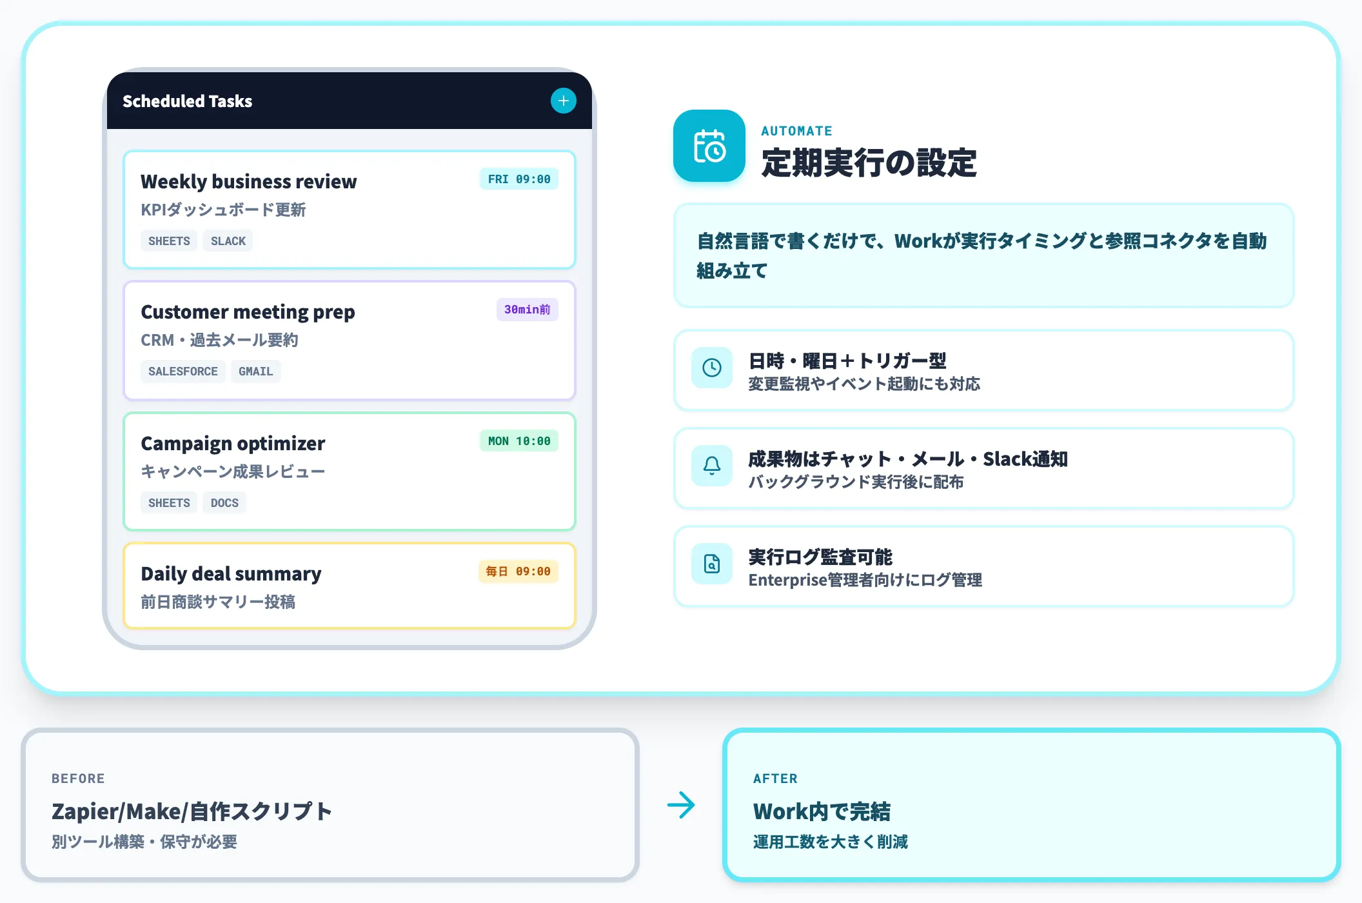The height and width of the screenshot is (903, 1362).
Task: Click Enterprise管理者向けにログ管理 text
Action: (x=865, y=580)
